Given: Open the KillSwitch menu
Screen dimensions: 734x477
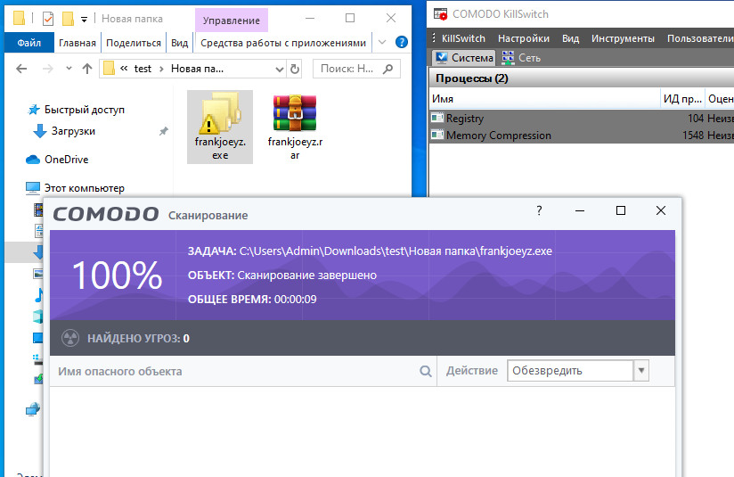Looking at the screenshot, I should (463, 38).
